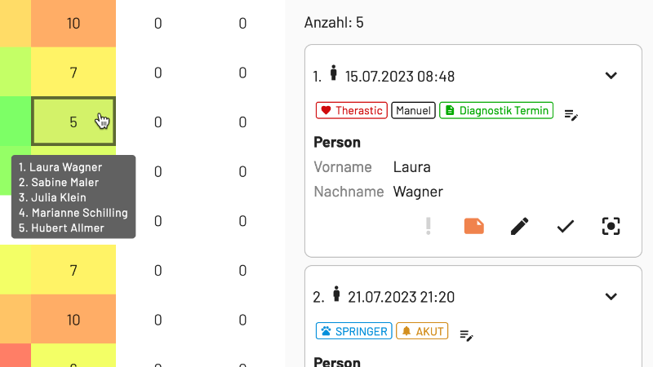The width and height of the screenshot is (653, 367).
Task: Expand the 21.07.2023 21:20 entry chevron
Action: point(611,296)
